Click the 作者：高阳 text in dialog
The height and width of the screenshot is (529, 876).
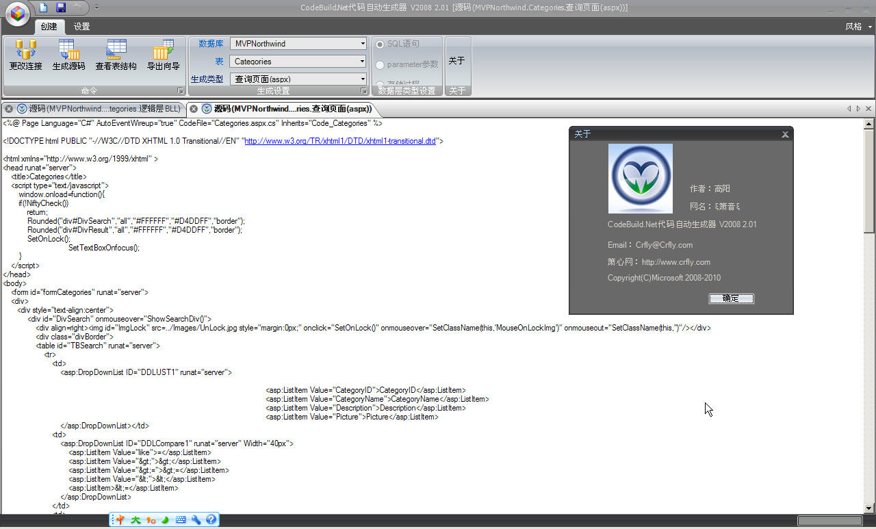tap(710, 189)
